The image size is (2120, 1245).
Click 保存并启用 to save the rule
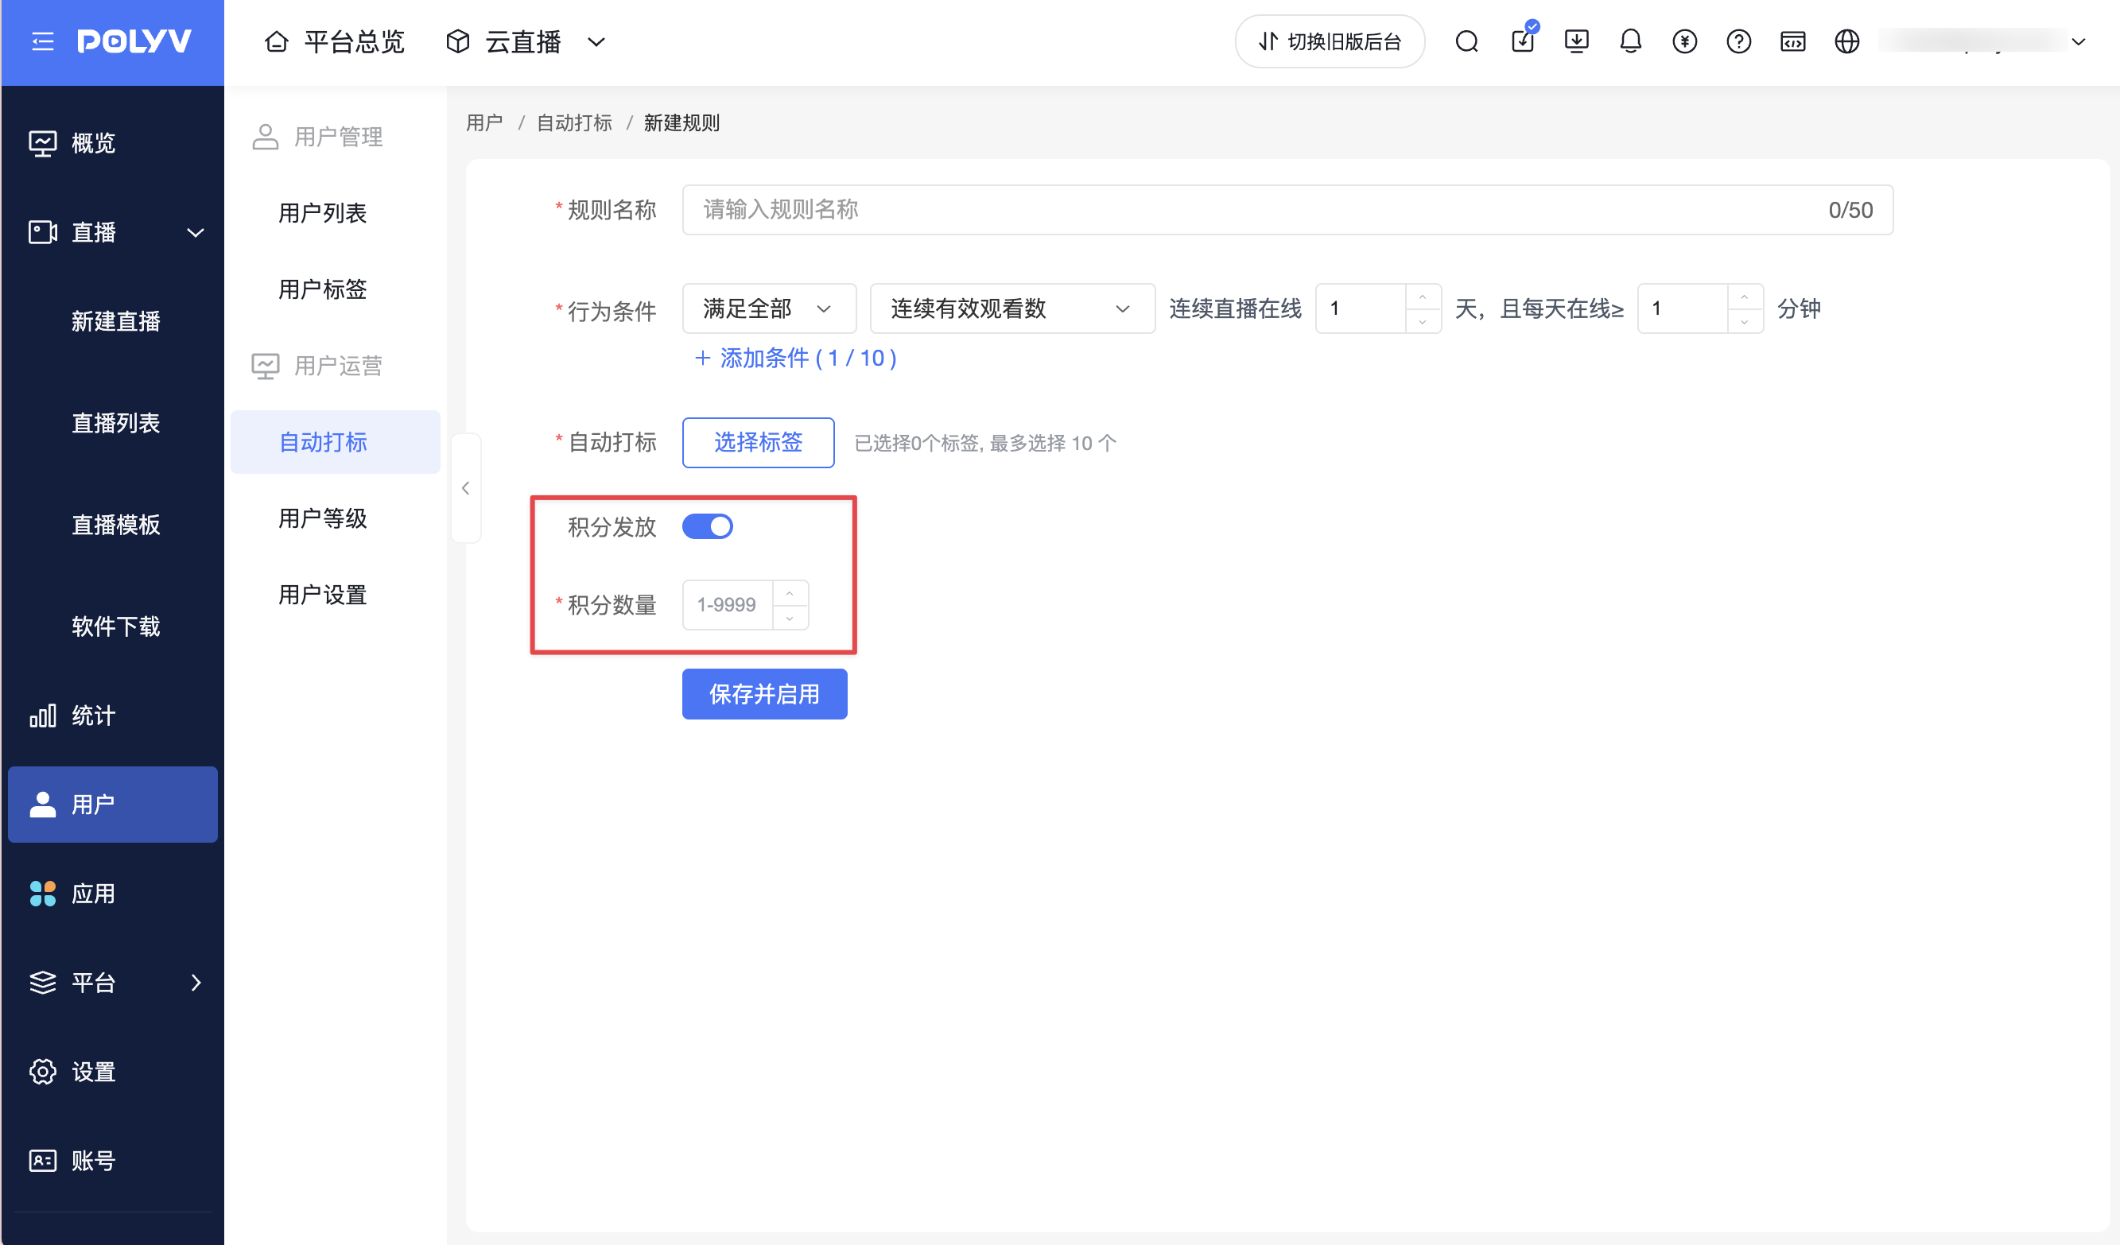point(764,694)
